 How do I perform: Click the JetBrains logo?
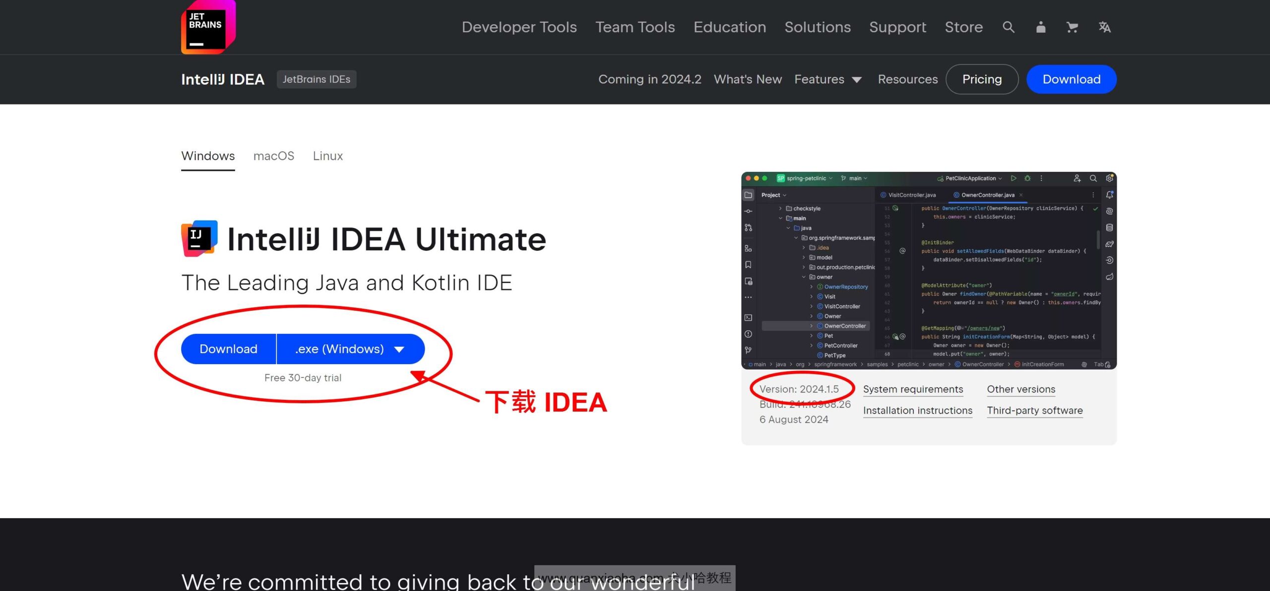(x=208, y=27)
